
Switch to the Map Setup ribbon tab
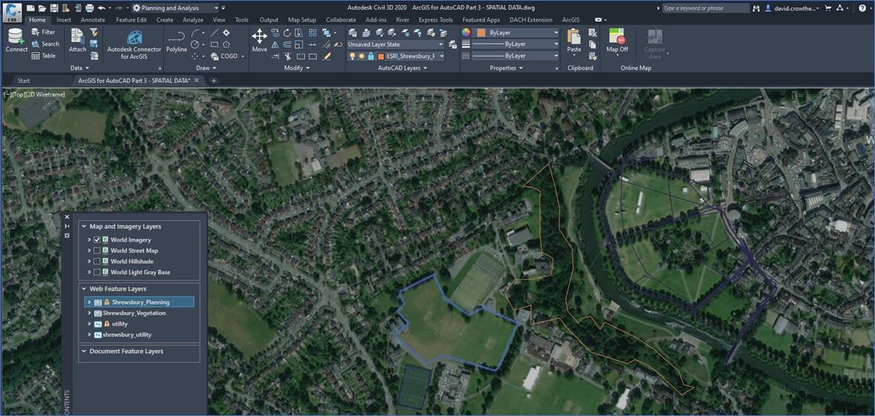point(302,20)
